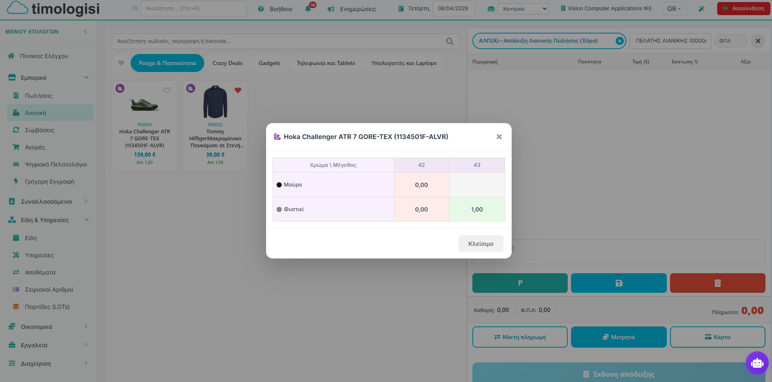Viewport: 772px width, 382px height.
Task: Clear the ΑΛΠ(Α) document type selection
Action: pos(620,41)
